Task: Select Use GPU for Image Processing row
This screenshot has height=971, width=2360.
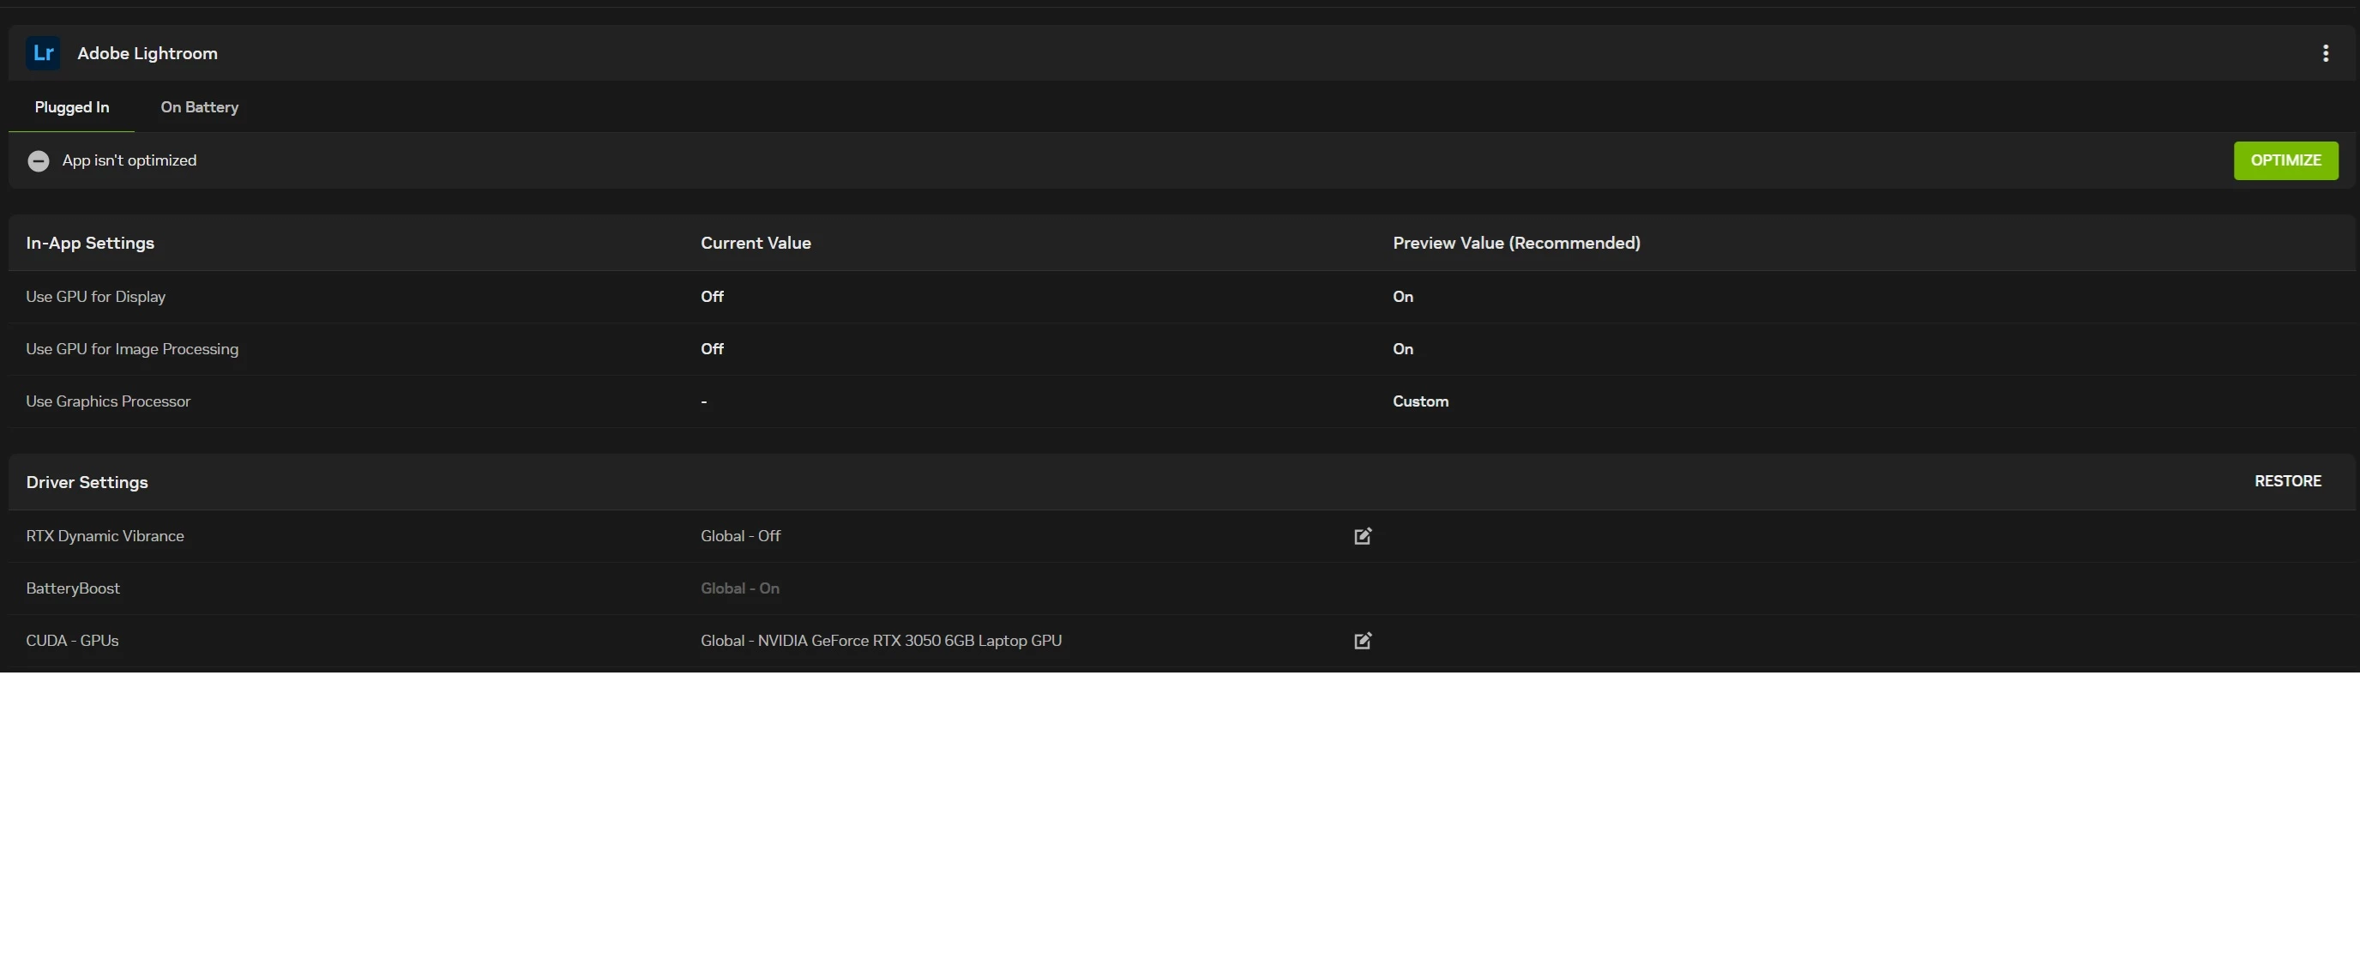Action: pyautogui.click(x=132, y=349)
